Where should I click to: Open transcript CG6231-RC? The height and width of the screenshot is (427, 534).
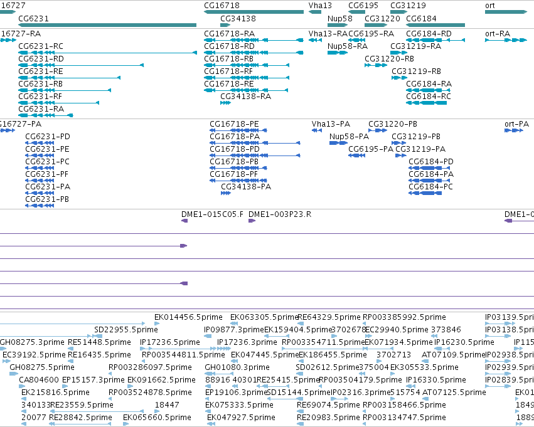[x=108, y=53]
